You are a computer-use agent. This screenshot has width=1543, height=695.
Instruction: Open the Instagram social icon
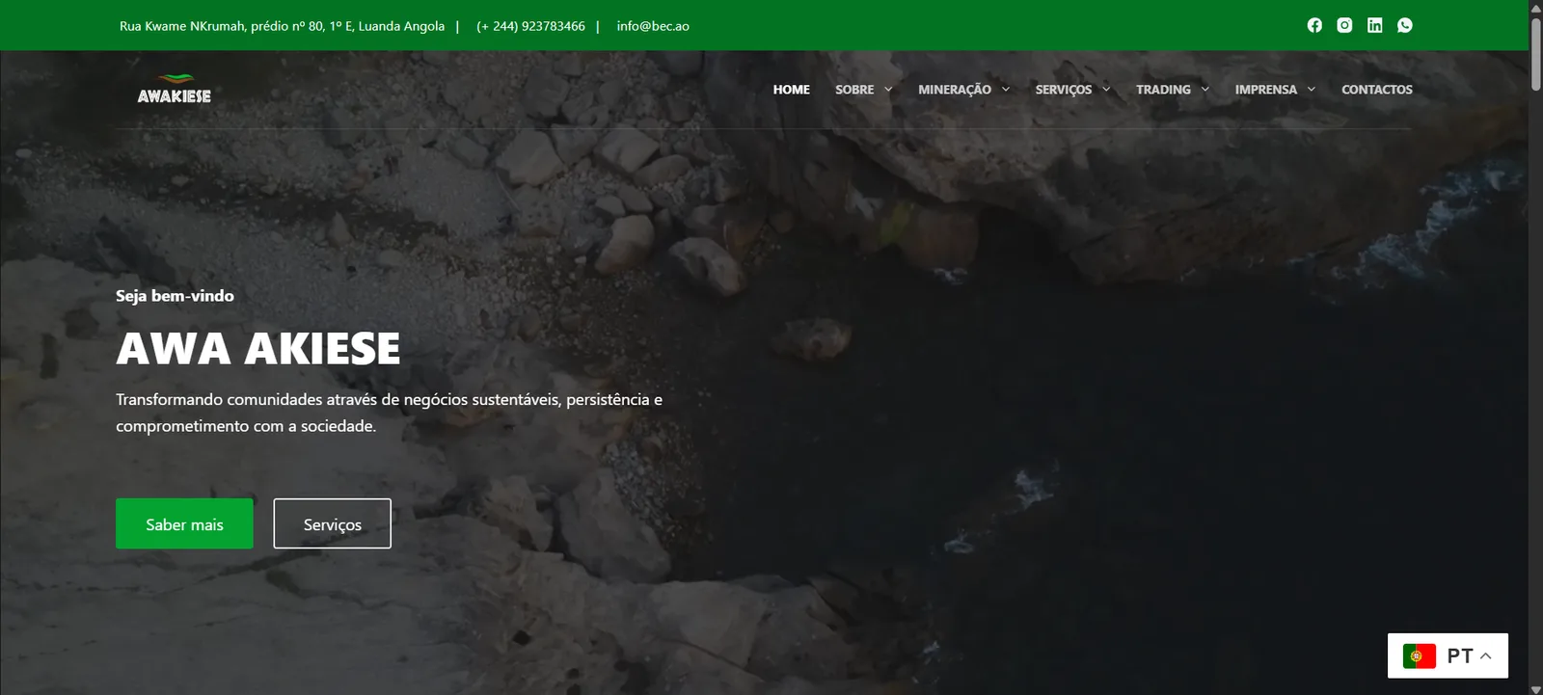[1344, 25]
